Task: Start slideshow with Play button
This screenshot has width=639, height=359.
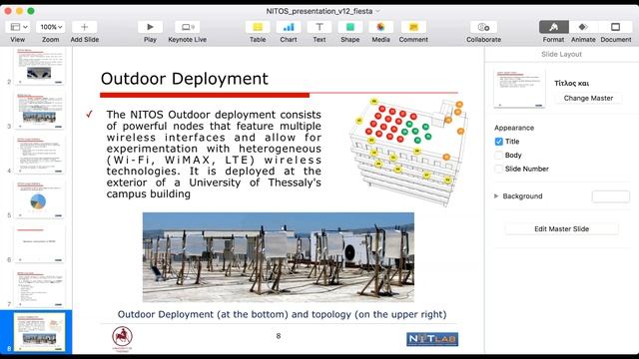Action: (150, 27)
